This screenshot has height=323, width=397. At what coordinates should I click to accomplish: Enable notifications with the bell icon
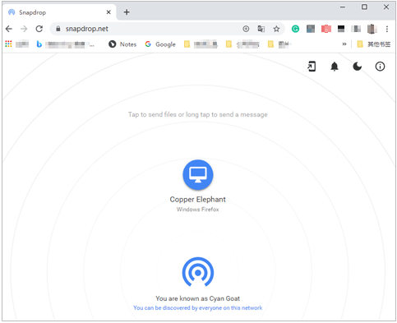click(x=335, y=67)
